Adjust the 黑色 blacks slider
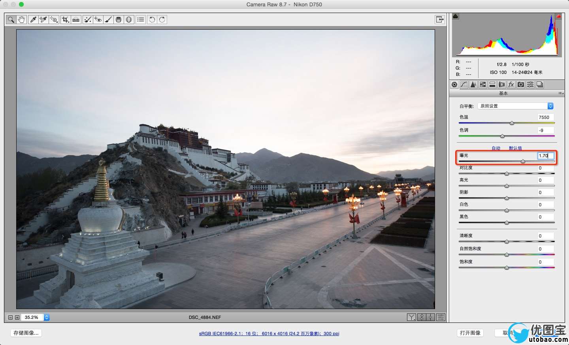 click(507, 222)
